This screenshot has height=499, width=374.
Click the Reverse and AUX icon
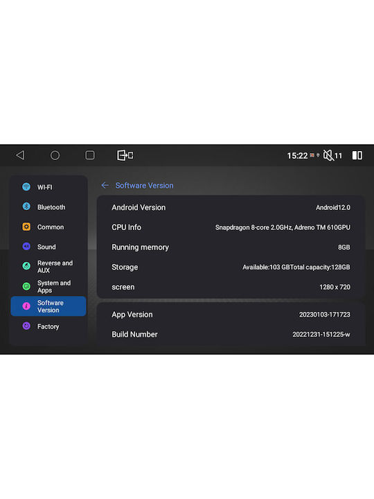(26, 266)
